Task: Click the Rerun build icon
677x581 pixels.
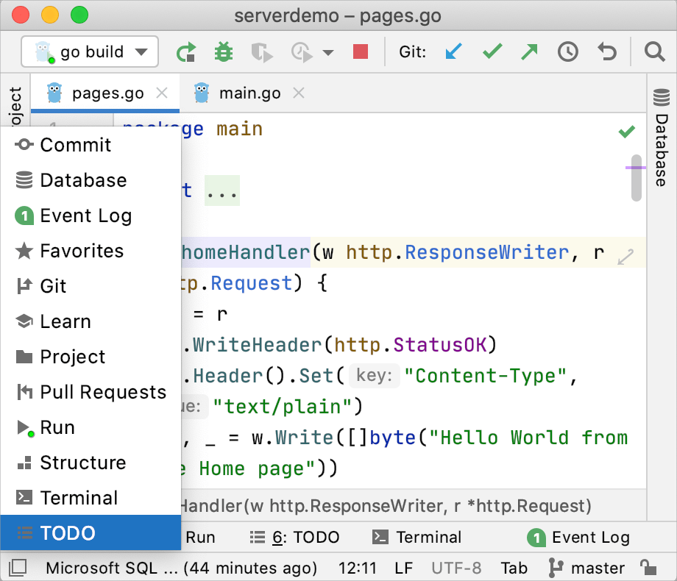Action: 186,52
